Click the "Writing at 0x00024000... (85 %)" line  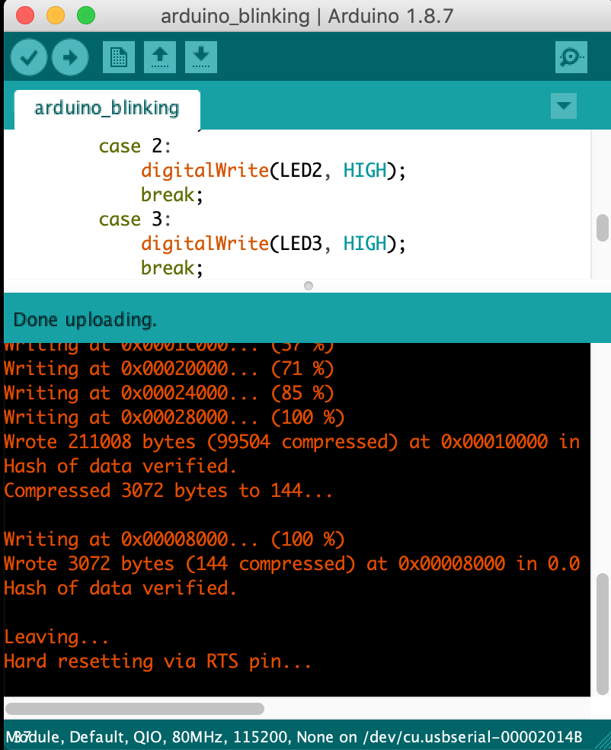click(x=169, y=393)
